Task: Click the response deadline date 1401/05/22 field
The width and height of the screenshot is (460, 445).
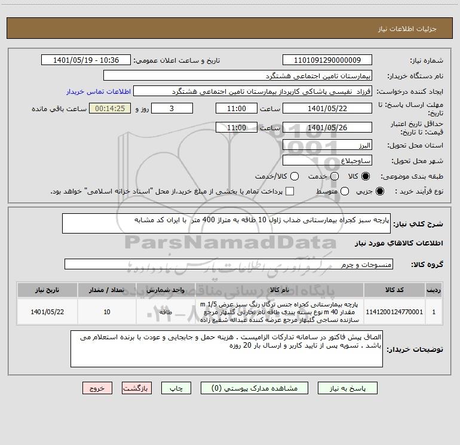Action: [x=327, y=108]
